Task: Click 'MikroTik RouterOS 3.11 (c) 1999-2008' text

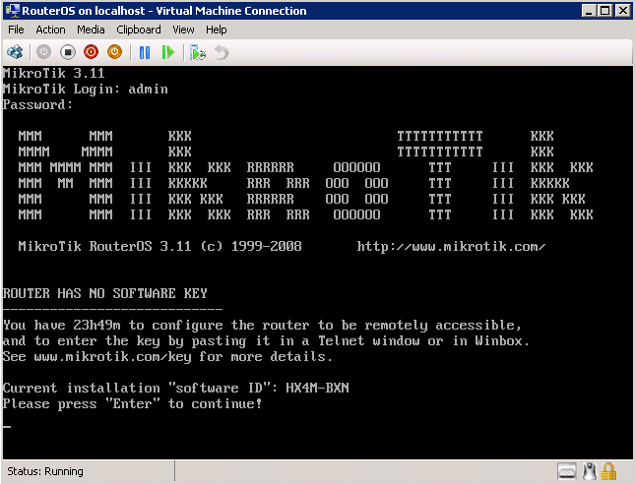Action: click(x=159, y=246)
